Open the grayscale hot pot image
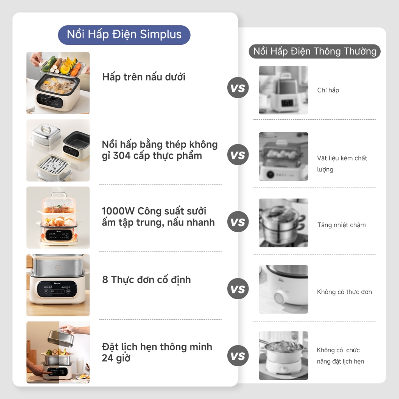Viewport: 399px width, 399px height. point(284,356)
